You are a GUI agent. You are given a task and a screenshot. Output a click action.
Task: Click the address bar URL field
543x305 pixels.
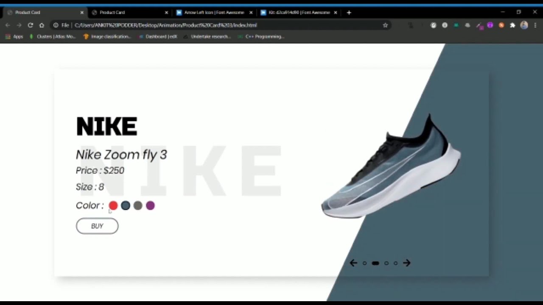[221, 25]
